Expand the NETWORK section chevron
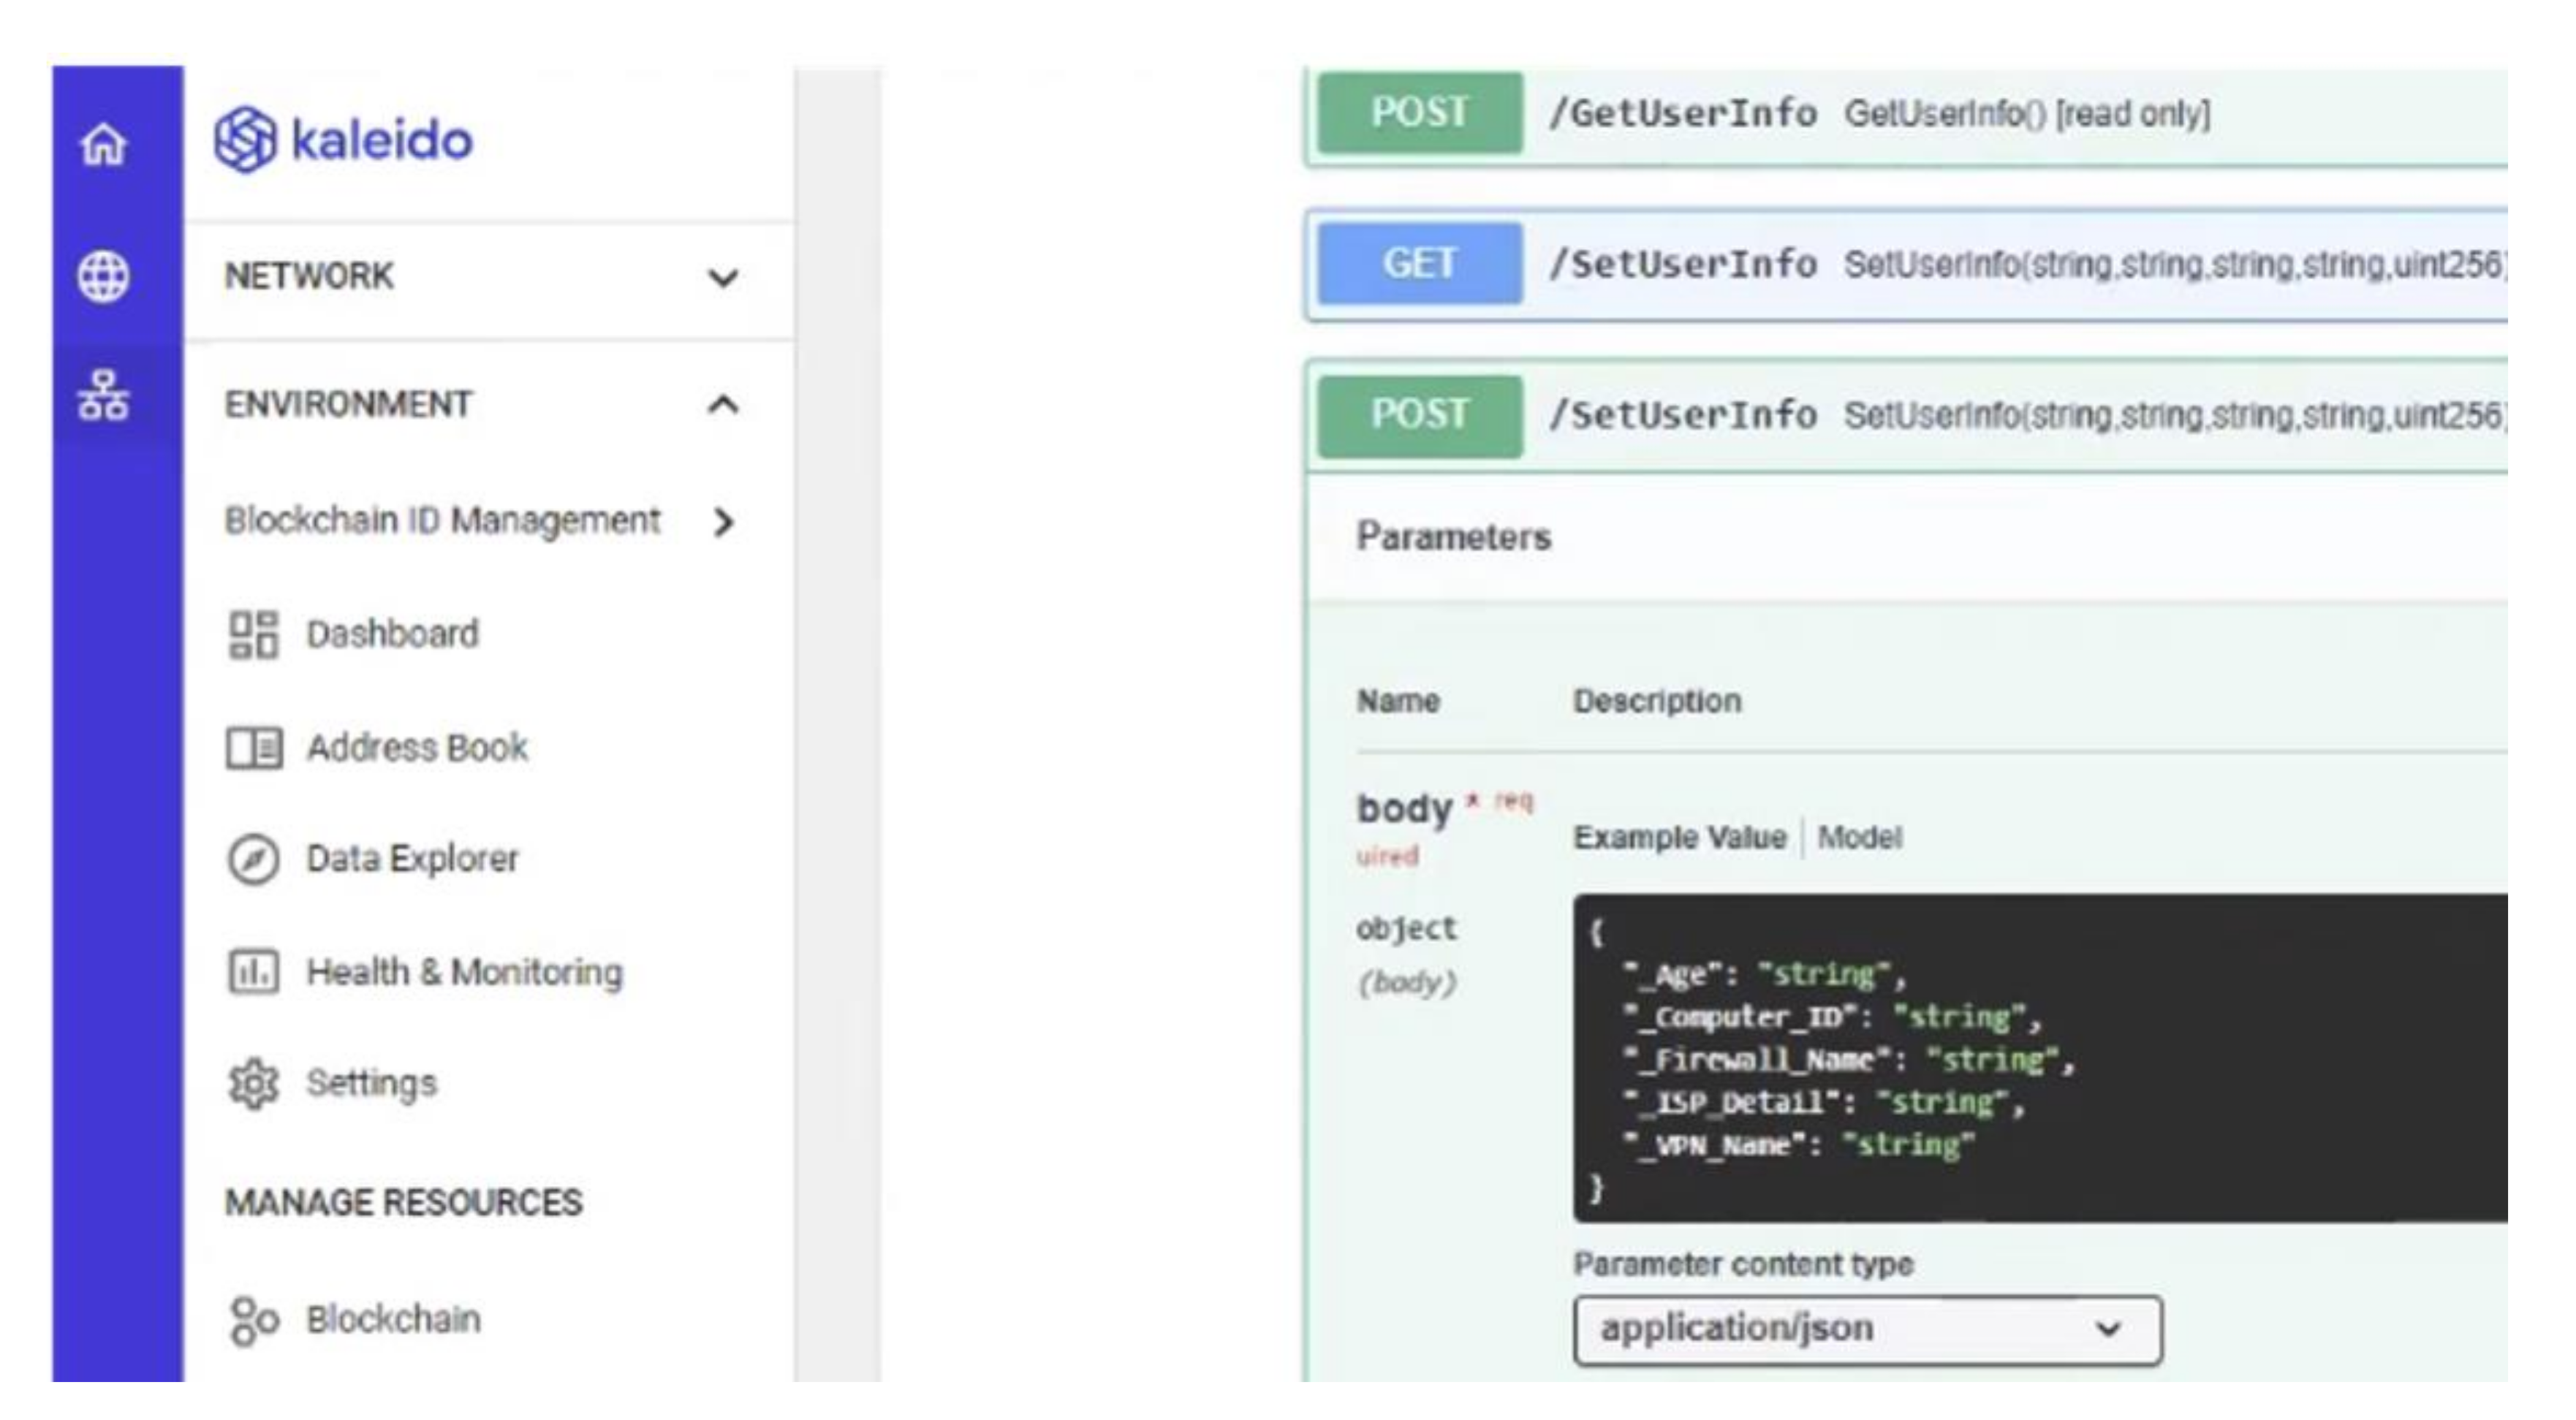 (722, 277)
